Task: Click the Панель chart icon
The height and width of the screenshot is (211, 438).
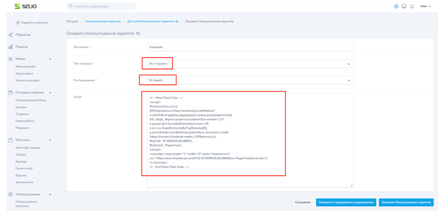Action: point(10,47)
